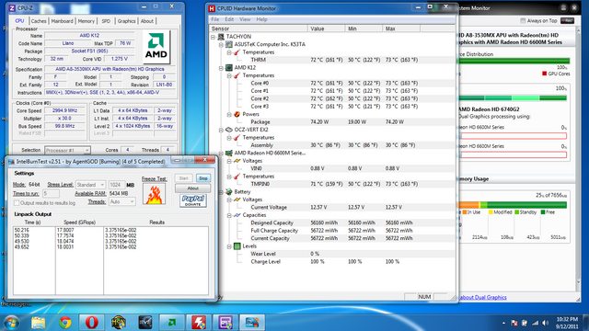The height and width of the screenshot is (331, 589).
Task: Click the AMD Radeon HD 6600M graphics card icon
Action: click(229, 154)
